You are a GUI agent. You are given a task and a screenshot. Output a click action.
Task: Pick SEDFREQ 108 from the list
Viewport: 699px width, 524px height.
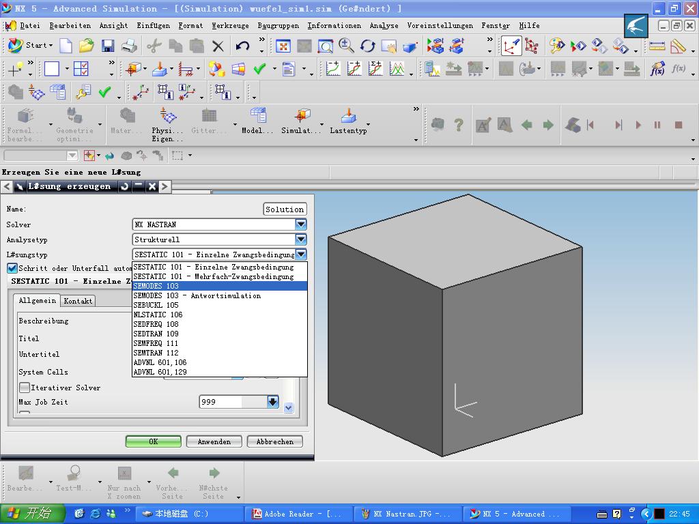pos(220,324)
